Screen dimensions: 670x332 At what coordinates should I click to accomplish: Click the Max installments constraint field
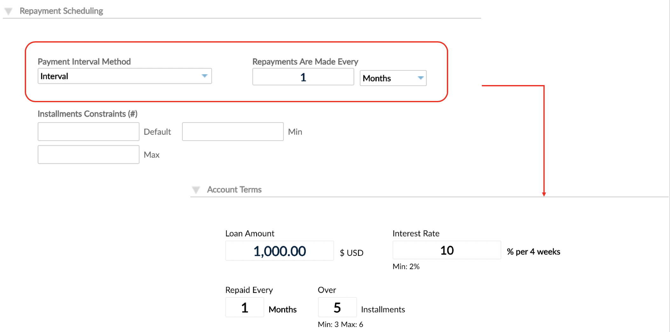pyautogui.click(x=88, y=154)
